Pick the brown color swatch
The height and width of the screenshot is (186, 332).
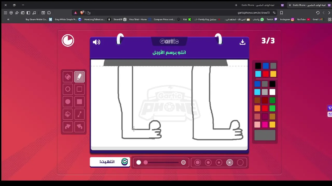[257, 100]
